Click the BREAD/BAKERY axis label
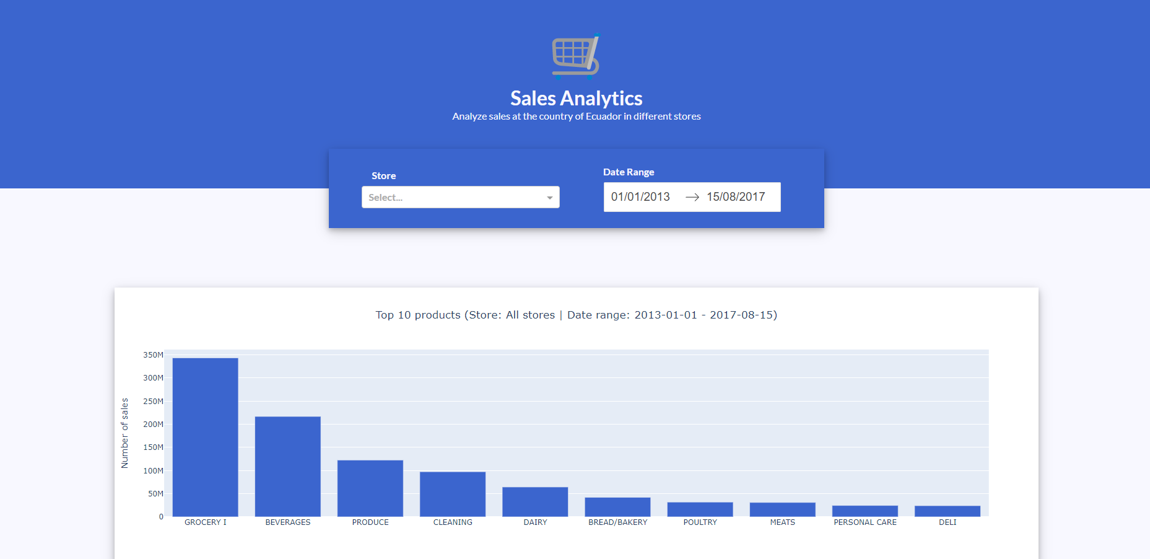The width and height of the screenshot is (1150, 559). click(x=617, y=522)
